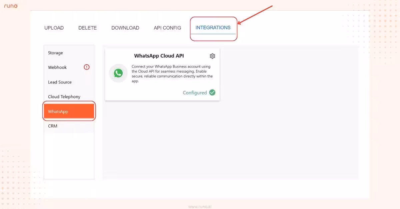Open the WhatsApp Cloud API integration card
The width and height of the screenshot is (400, 209).
click(x=162, y=74)
